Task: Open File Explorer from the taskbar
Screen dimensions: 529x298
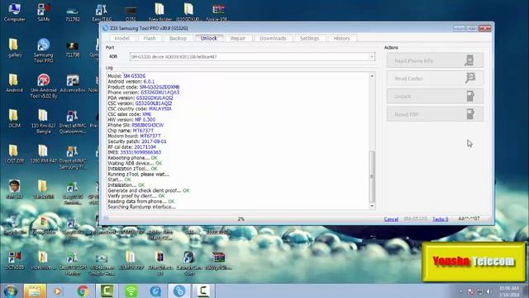Action: (35, 291)
